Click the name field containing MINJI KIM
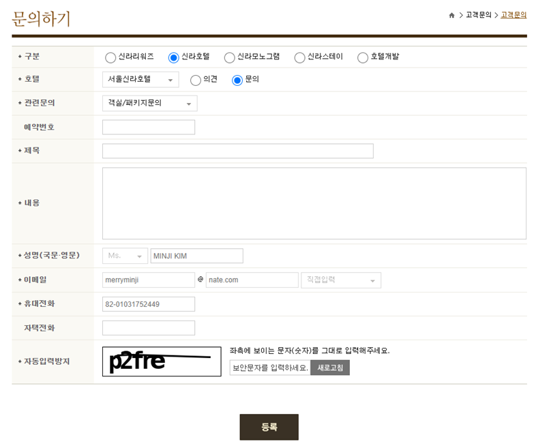This screenshot has width=536, height=448. coord(197,256)
